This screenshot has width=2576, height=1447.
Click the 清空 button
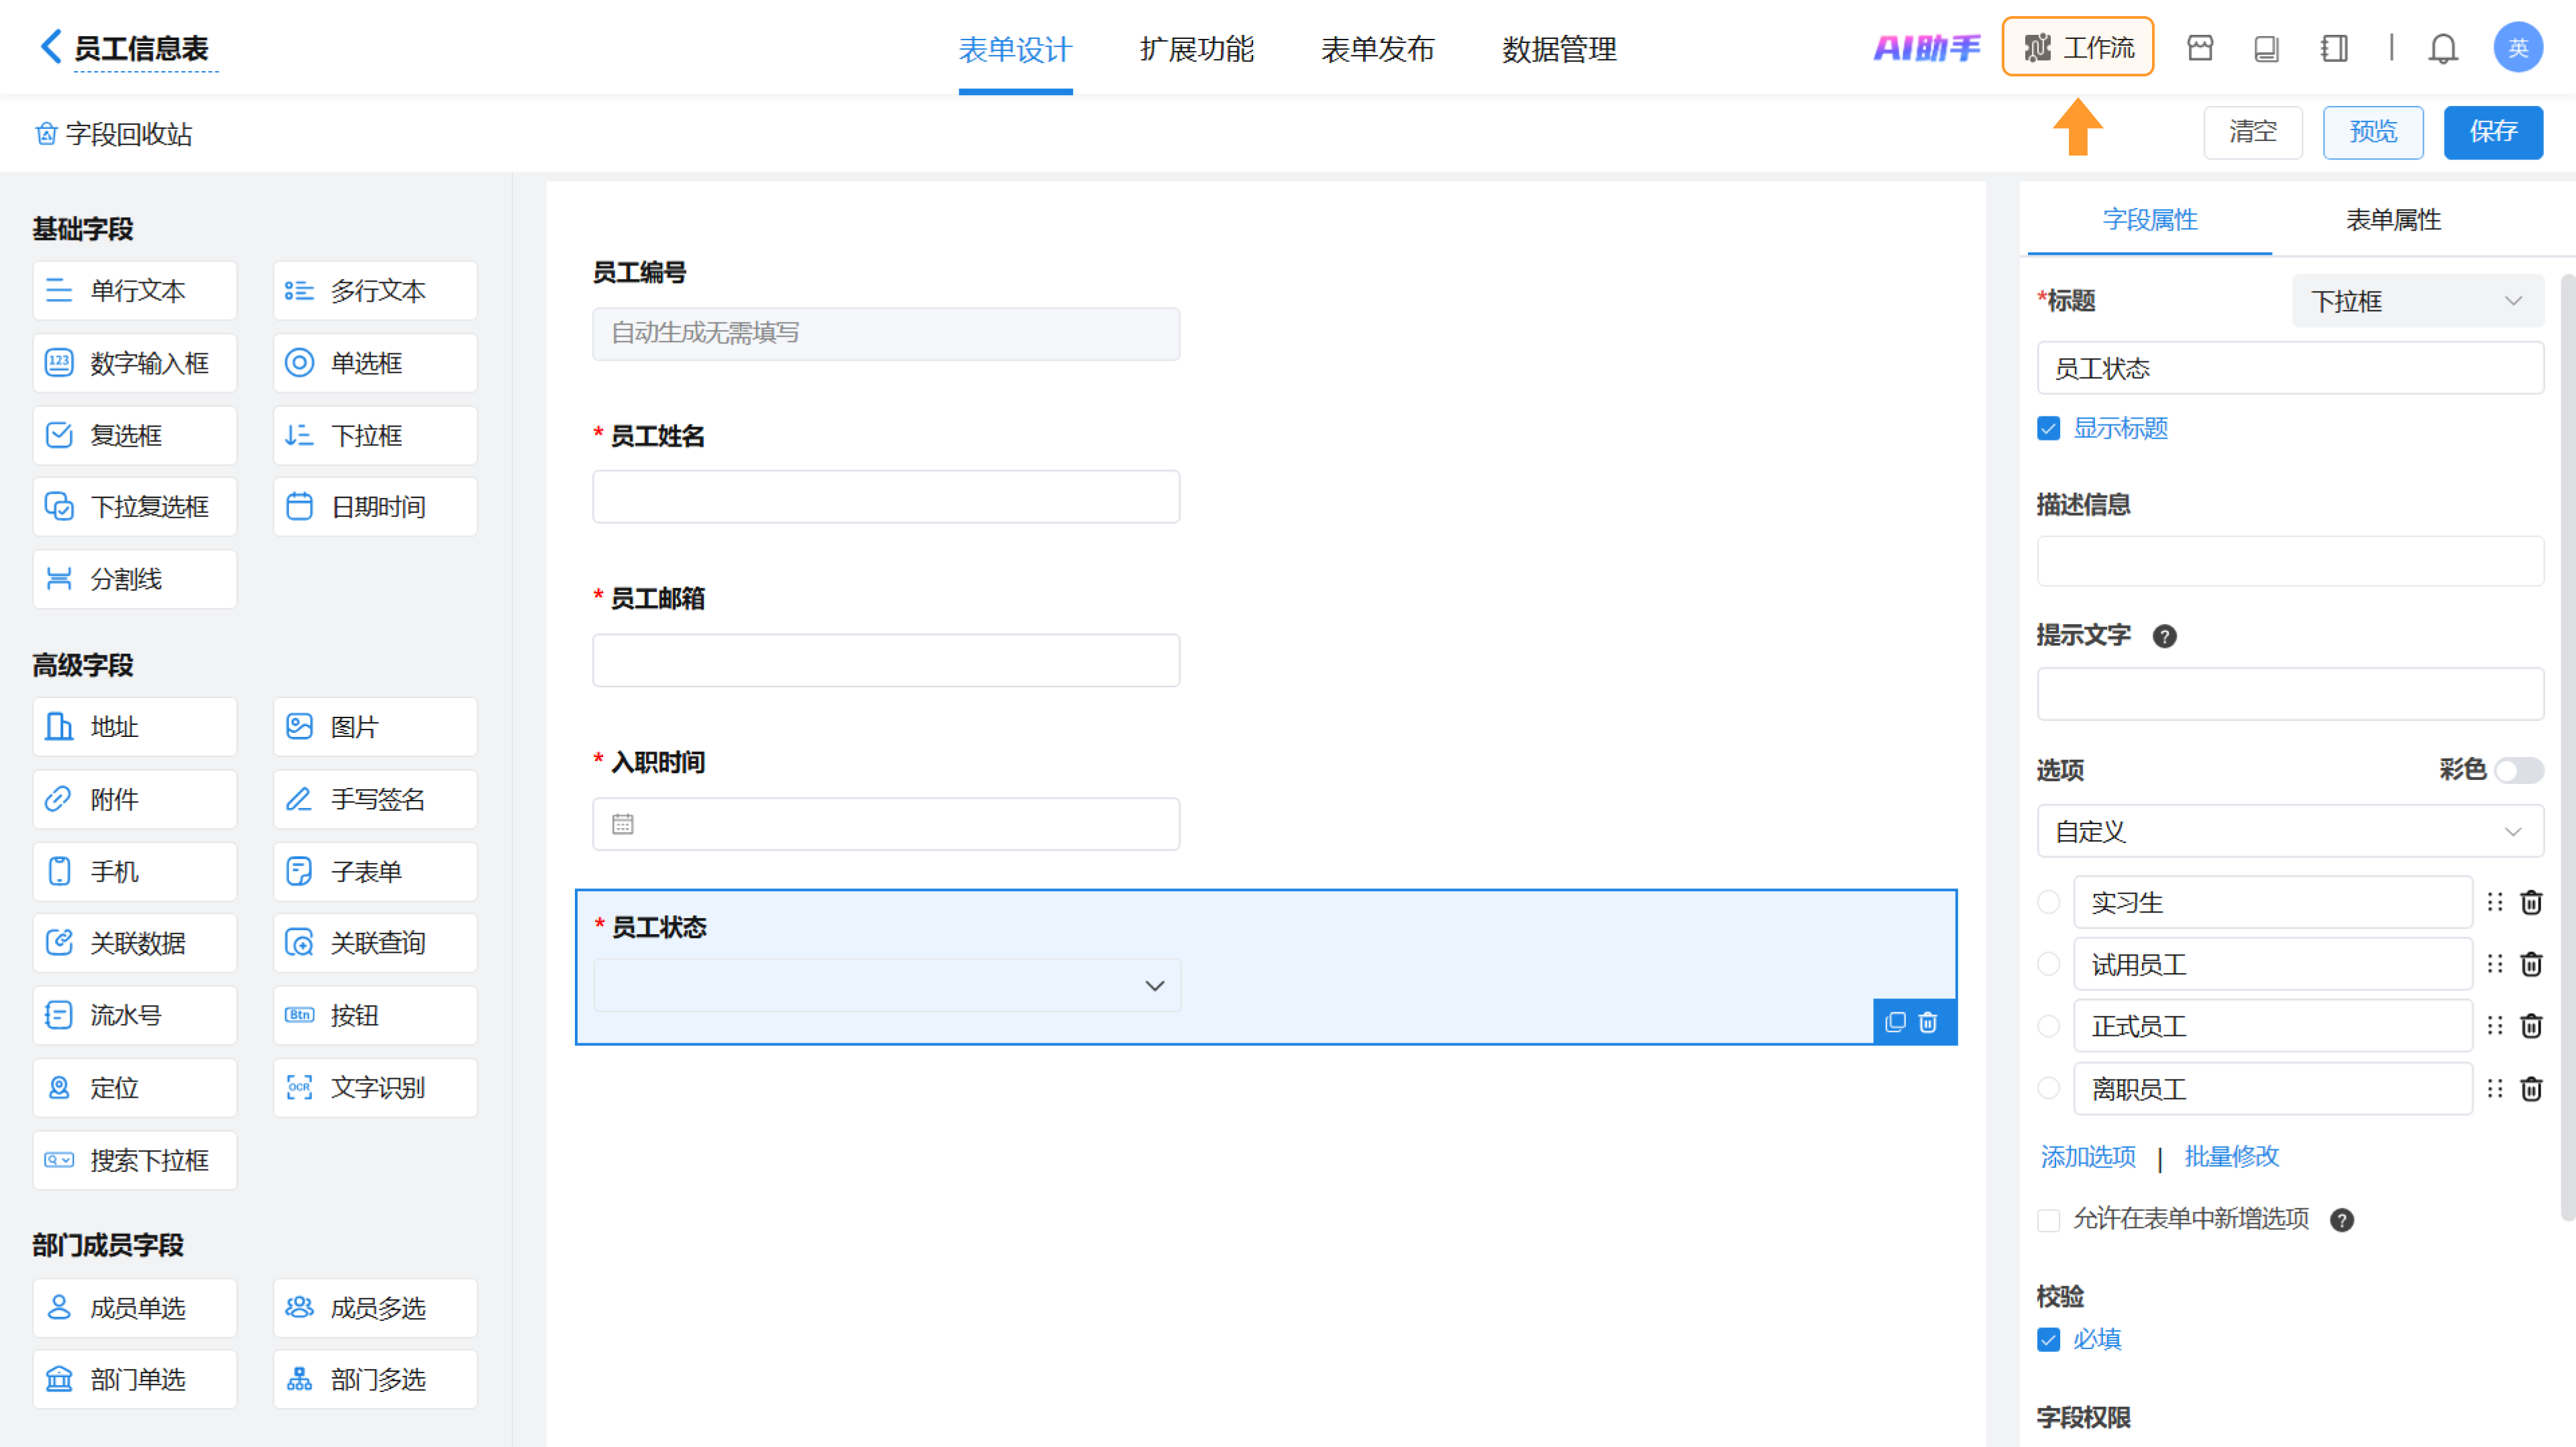(x=2253, y=132)
